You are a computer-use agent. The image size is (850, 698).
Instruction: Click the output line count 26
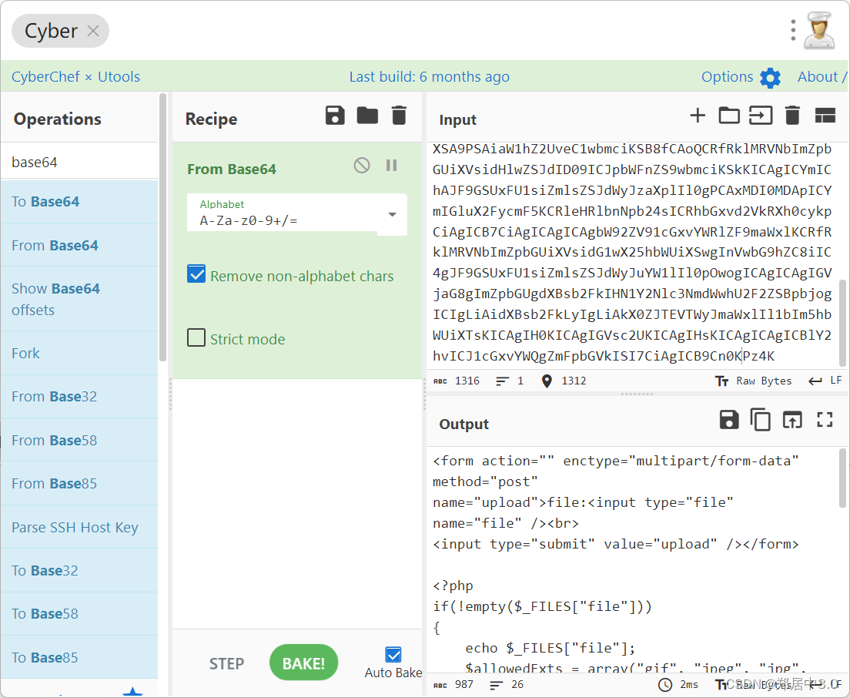(x=507, y=684)
